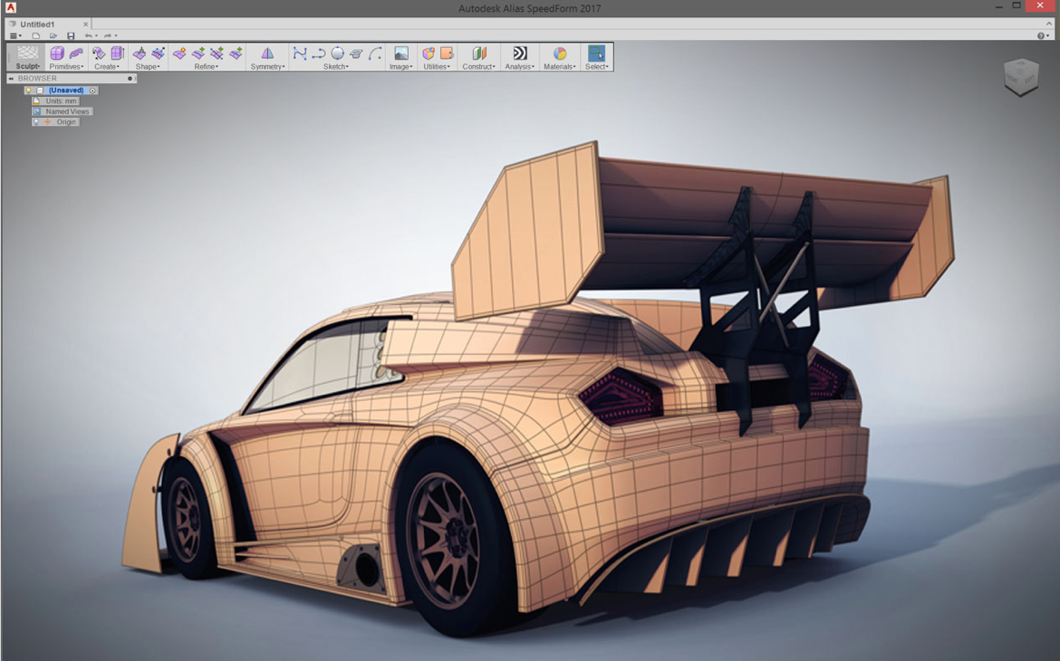Collapse the Browser panel with the arrows
Screen dimensions: 1060x661
(x=11, y=79)
